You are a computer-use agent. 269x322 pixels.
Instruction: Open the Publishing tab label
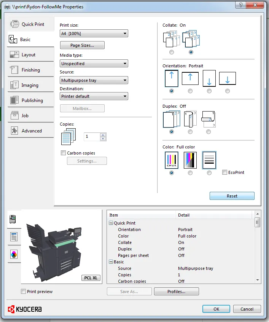pyautogui.click(x=32, y=100)
